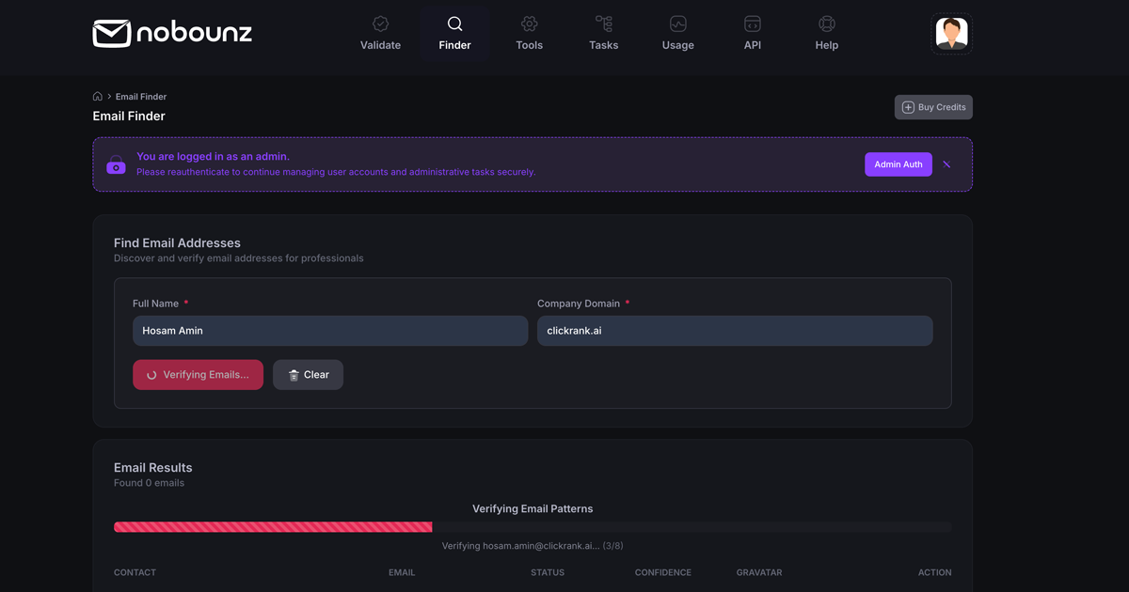The image size is (1129, 592).
Task: Click the Validate checkmark icon
Action: (x=380, y=23)
